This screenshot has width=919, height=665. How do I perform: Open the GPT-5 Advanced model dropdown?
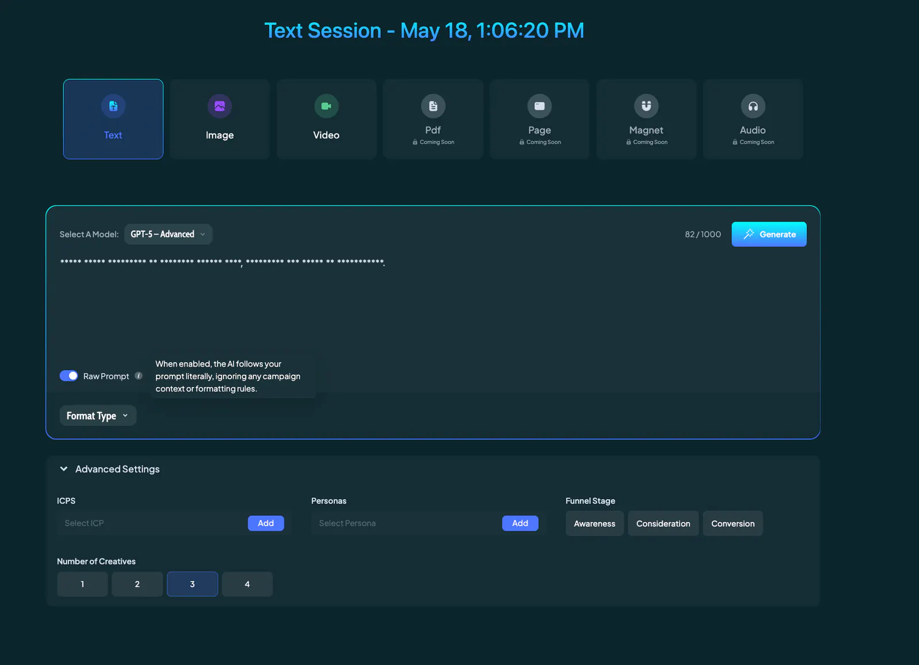pyautogui.click(x=168, y=234)
